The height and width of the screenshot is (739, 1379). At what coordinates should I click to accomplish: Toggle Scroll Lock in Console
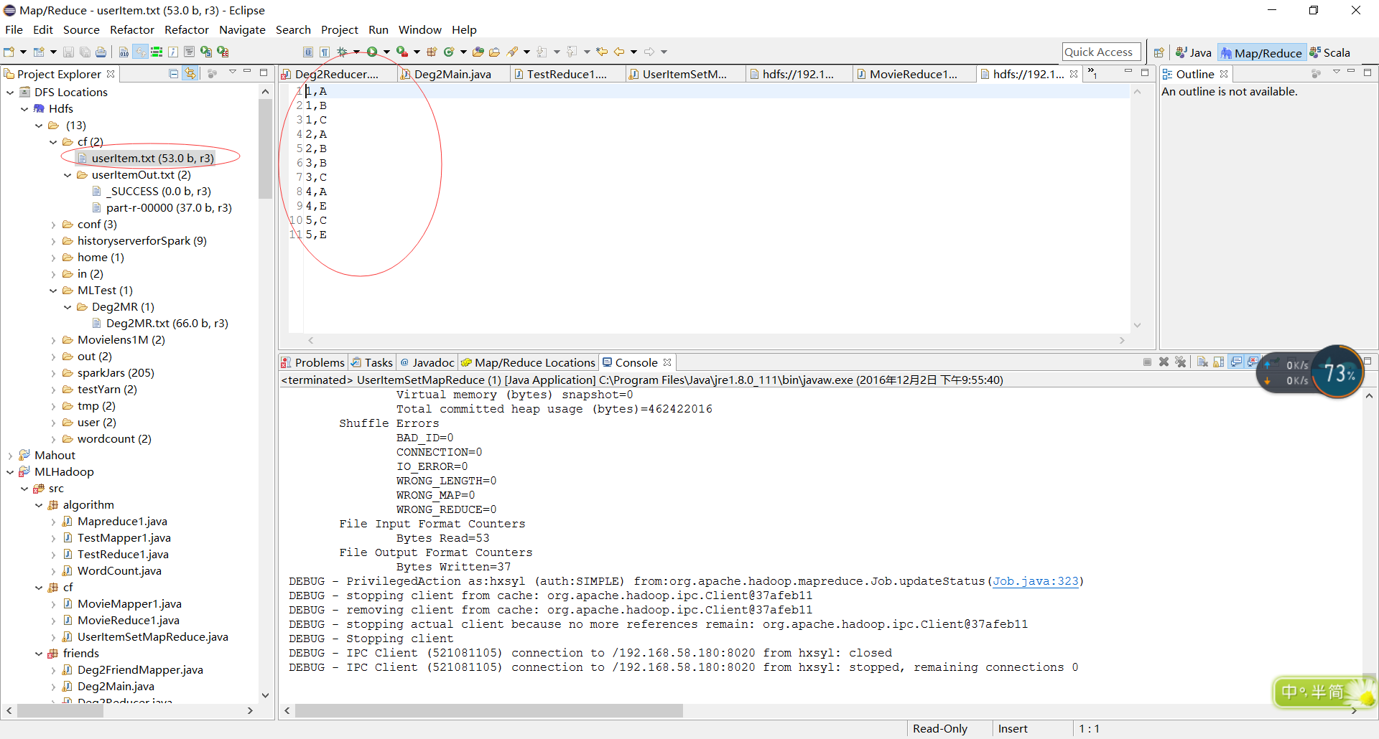(x=1219, y=362)
